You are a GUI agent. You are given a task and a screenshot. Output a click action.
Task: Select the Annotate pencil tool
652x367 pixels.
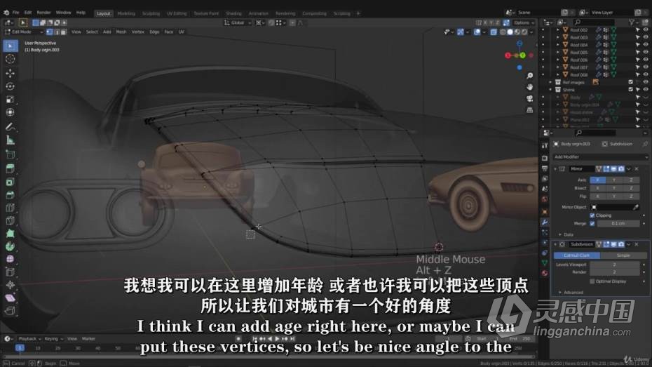(11, 127)
